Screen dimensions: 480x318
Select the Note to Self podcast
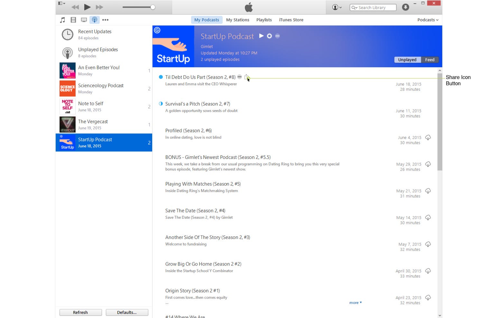[104, 106]
